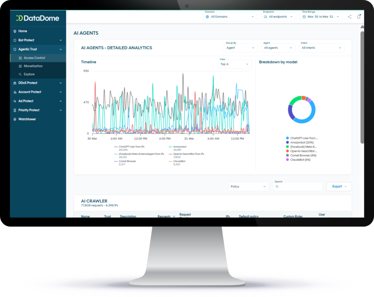The height and width of the screenshot is (297, 374).
Task: Select Access Control menu item
Action: (x=38, y=58)
